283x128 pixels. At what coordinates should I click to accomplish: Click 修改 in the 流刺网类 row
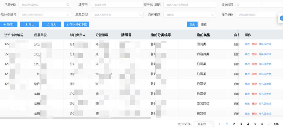[x=247, y=104]
